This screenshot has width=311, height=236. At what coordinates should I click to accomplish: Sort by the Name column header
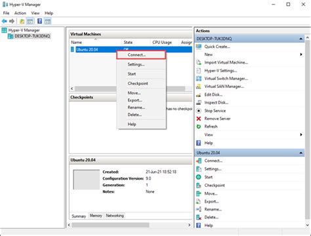click(95, 42)
